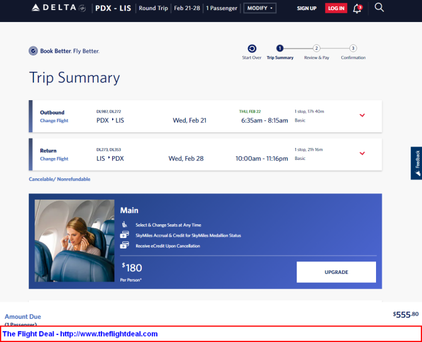Click the Wed, Feb 28 return date
This screenshot has width=422, height=342.
point(186,159)
